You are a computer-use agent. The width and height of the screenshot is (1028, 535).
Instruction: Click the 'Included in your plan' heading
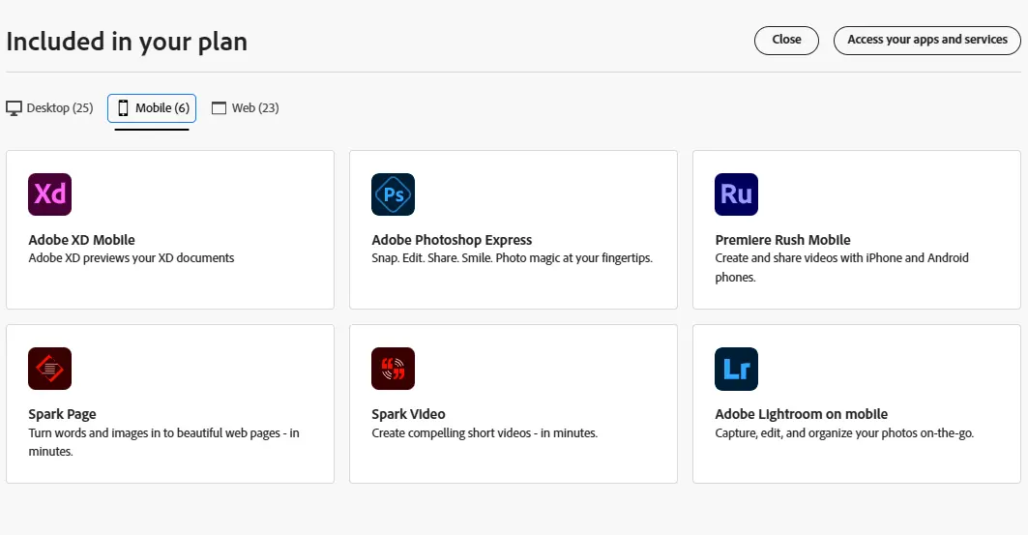(127, 42)
